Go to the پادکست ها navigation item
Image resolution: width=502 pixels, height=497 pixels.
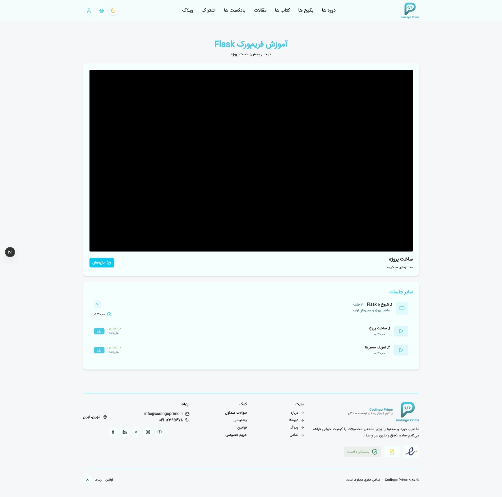click(234, 10)
